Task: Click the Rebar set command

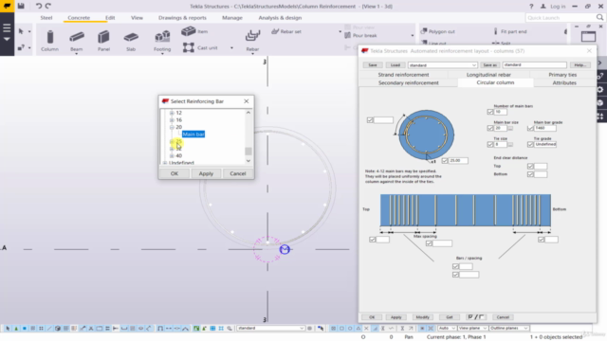Action: pyautogui.click(x=286, y=31)
